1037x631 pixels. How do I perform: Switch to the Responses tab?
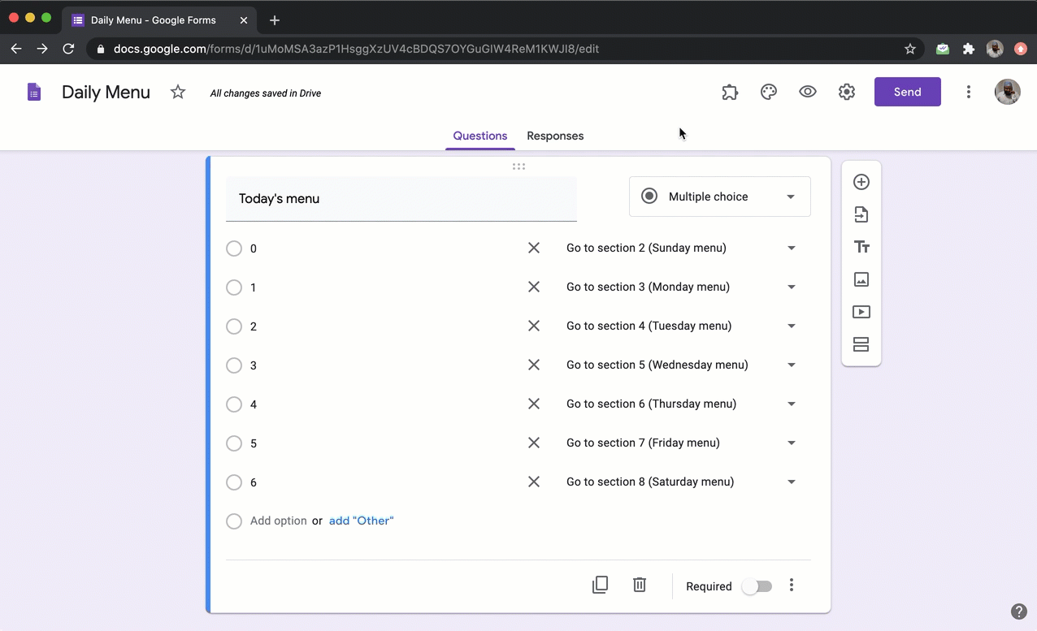click(x=555, y=136)
